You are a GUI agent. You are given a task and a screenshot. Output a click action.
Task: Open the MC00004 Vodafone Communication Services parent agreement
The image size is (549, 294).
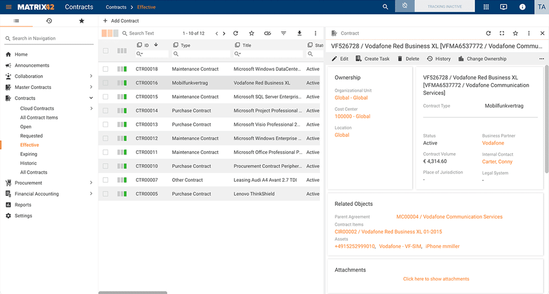click(x=449, y=216)
